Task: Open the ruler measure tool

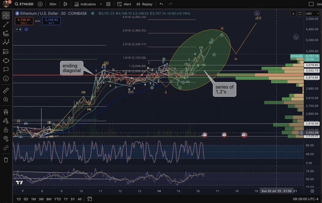Action: click(x=6, y=91)
